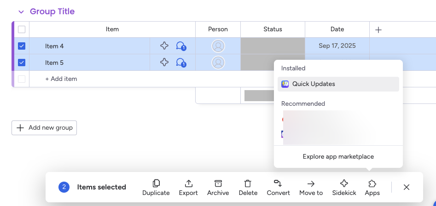This screenshot has width=436, height=206.
Task: Open the updates conversation for Item 4
Action: [x=180, y=46]
